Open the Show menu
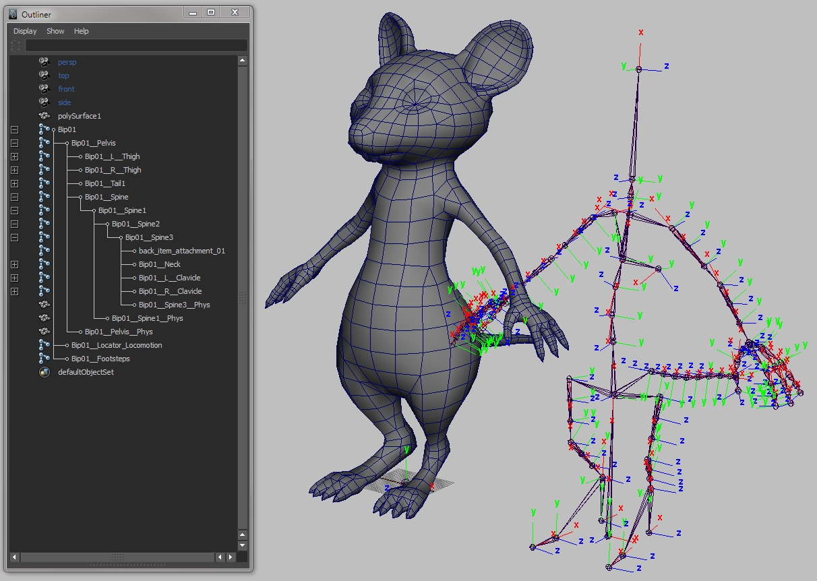 55,31
